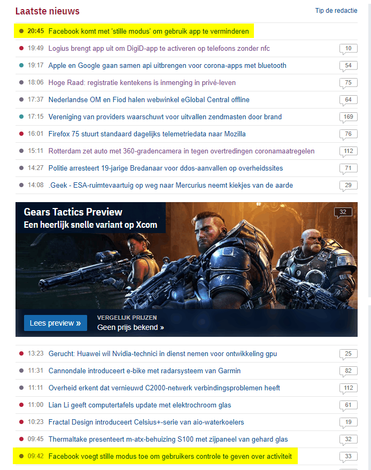Viewport: 371px width, 470px height.
Task: Open the 169 comments bubble for zendmasten article
Action: click(x=348, y=117)
